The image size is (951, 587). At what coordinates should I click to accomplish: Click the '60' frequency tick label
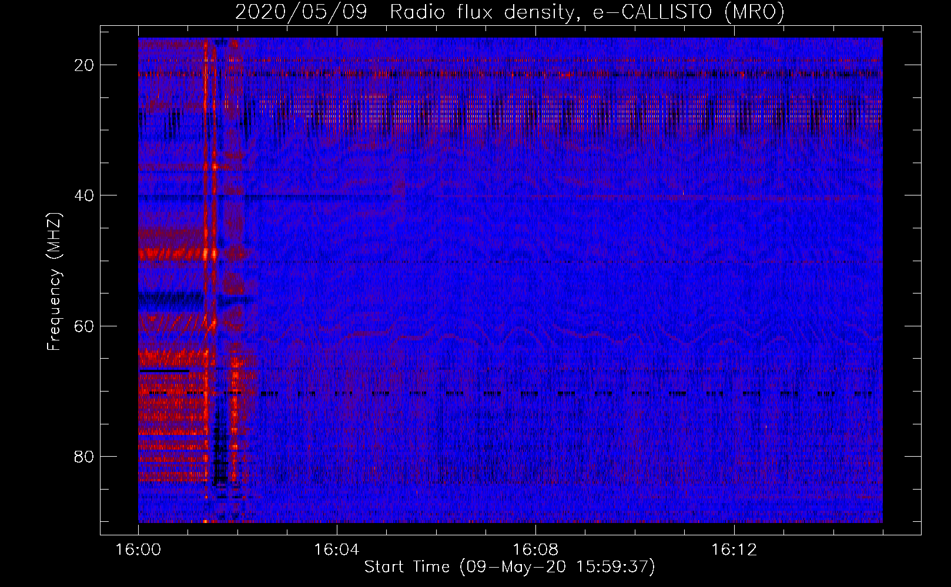coord(84,326)
